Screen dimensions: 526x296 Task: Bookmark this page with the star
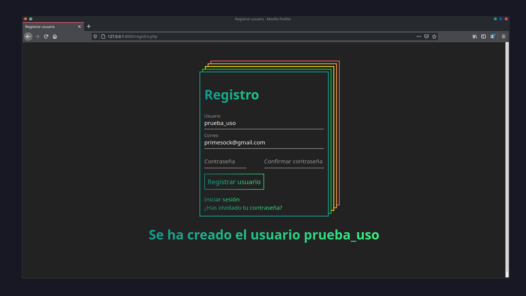click(434, 36)
